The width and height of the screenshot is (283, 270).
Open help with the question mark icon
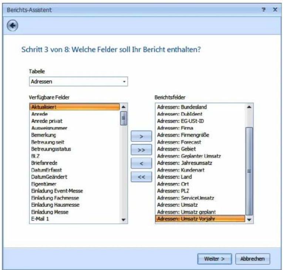(x=263, y=10)
